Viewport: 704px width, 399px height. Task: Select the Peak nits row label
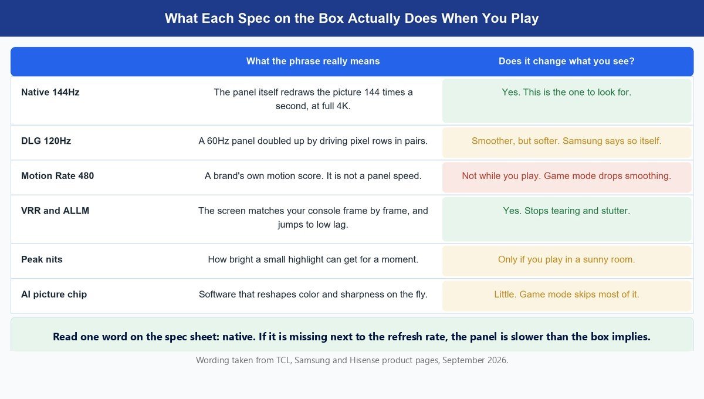42,259
